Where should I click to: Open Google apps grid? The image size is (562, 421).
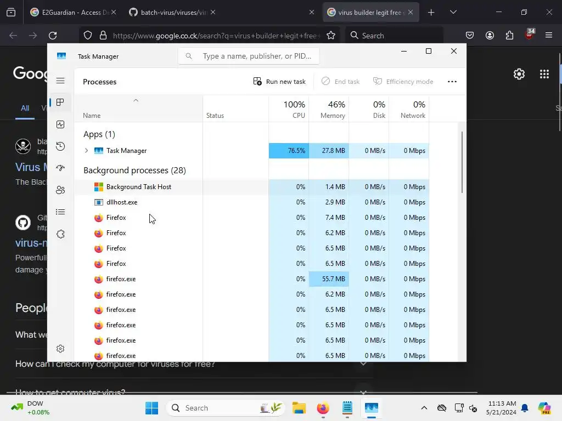[x=544, y=74]
